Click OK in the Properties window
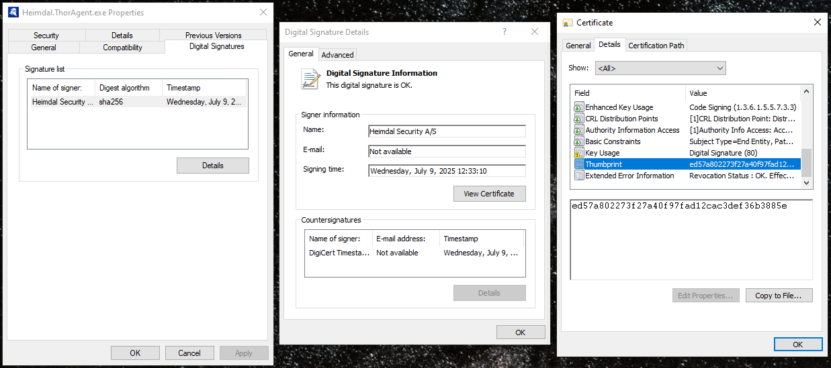The width and height of the screenshot is (831, 368). tap(135, 353)
